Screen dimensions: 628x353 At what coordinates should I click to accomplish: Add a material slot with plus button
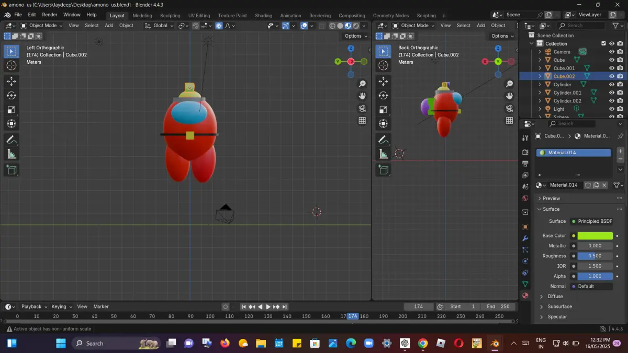point(621,151)
